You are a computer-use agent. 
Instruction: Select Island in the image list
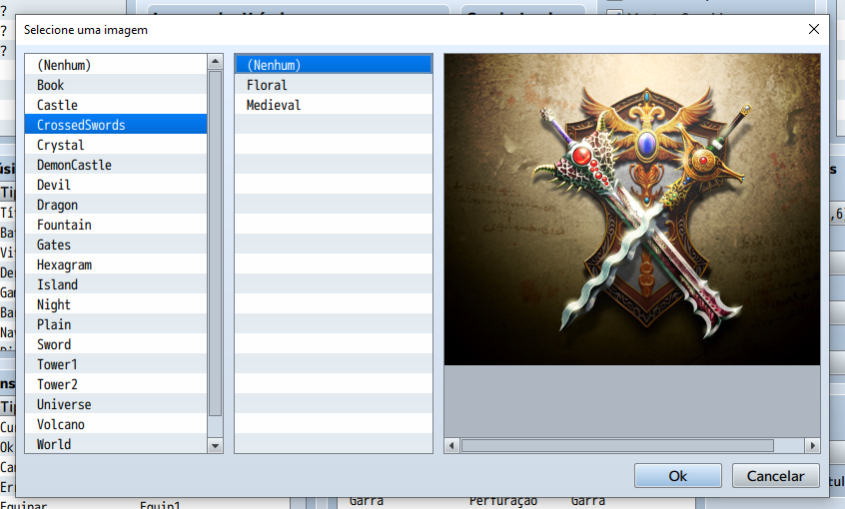(116, 284)
